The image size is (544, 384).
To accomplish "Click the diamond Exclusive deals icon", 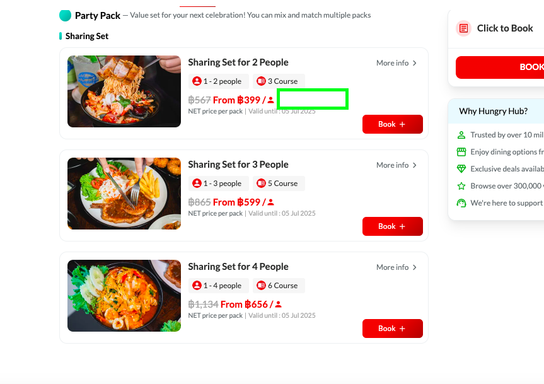I will click(x=461, y=169).
